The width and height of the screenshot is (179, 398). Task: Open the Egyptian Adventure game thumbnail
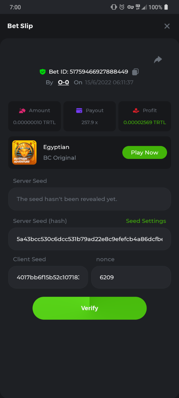(x=25, y=153)
